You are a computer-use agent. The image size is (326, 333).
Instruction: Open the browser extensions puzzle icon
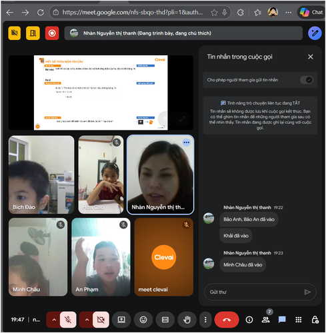tap(241, 13)
